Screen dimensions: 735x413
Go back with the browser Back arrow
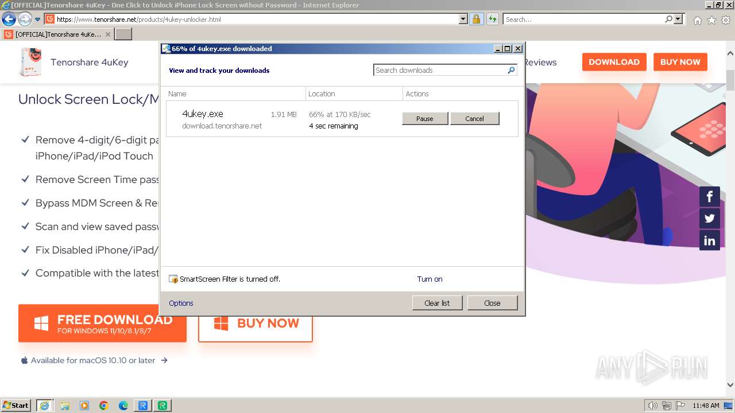click(9, 19)
